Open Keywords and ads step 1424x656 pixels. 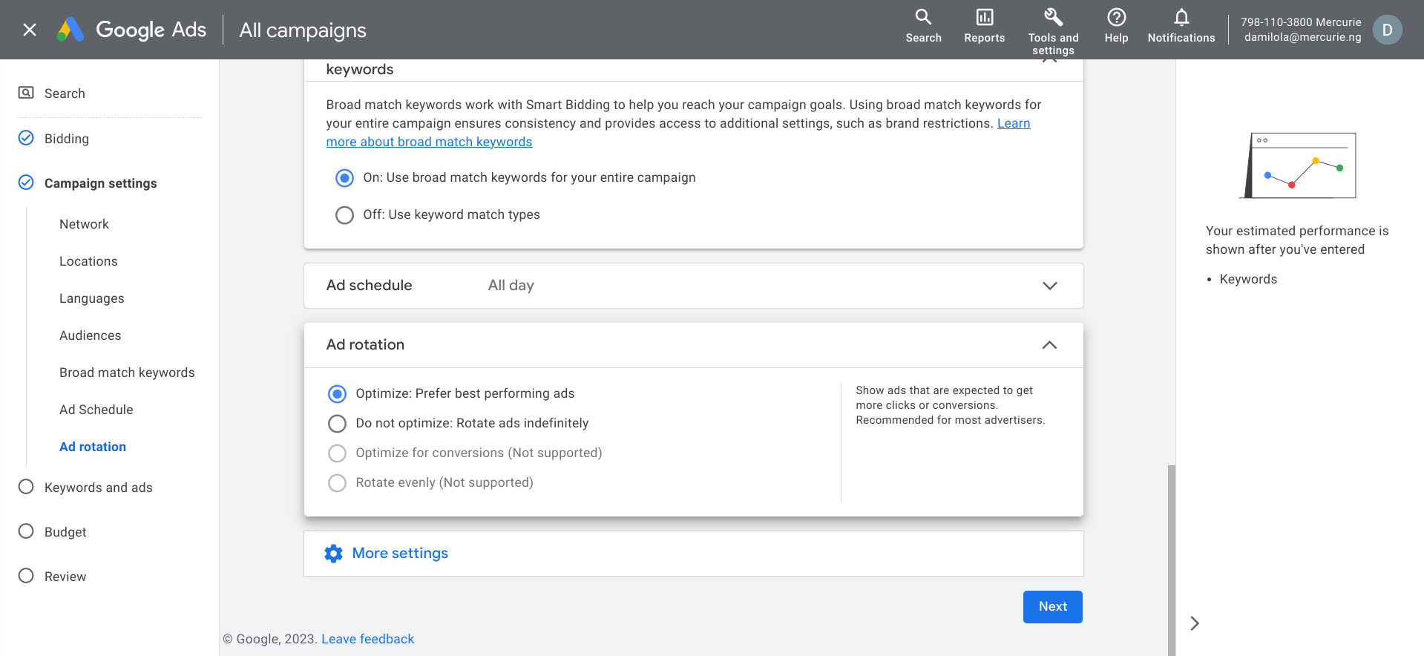click(98, 488)
